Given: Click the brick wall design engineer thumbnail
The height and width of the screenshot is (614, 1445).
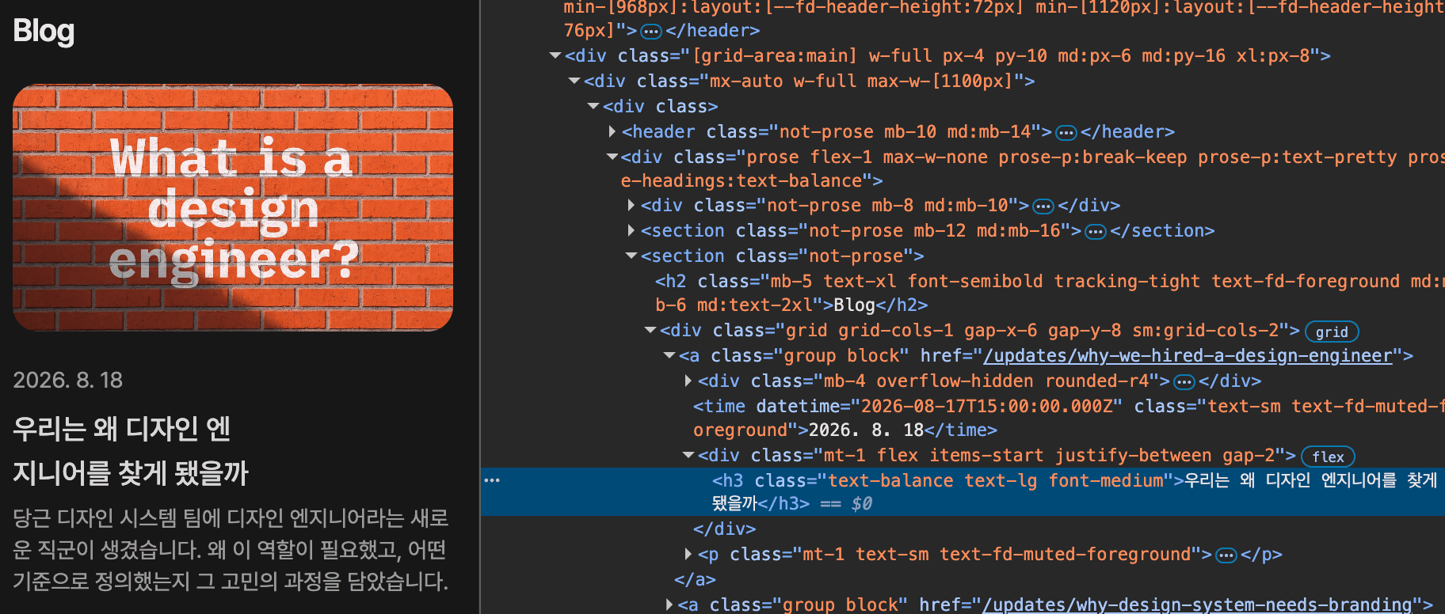Looking at the screenshot, I should (x=233, y=207).
